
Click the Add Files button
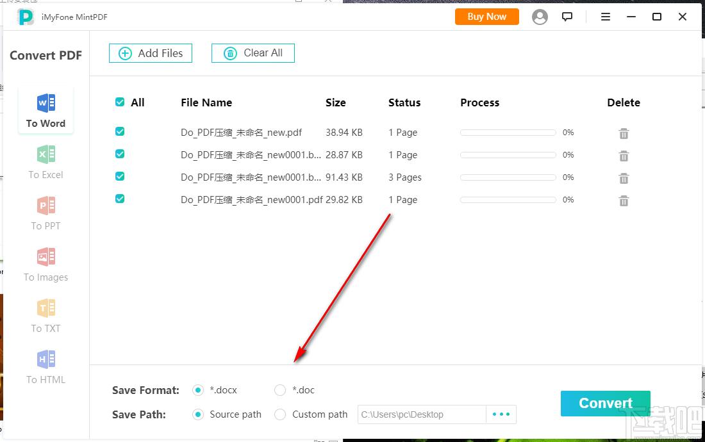pyautogui.click(x=151, y=53)
